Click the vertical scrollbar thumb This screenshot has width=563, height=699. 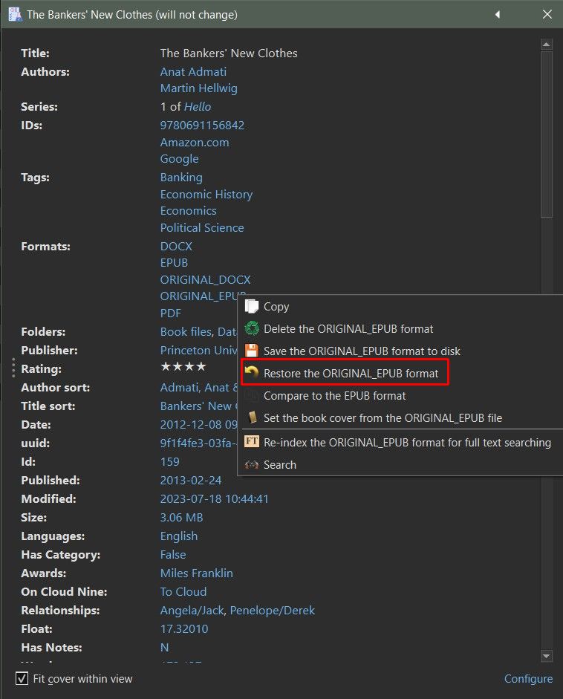tap(547, 134)
